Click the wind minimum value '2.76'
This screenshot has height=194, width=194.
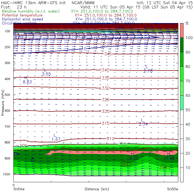[x=148, y=71]
